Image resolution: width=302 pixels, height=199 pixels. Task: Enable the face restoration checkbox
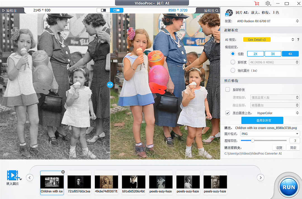pos(228,90)
